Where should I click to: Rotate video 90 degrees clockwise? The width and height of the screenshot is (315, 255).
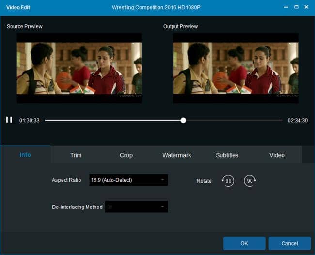tap(250, 181)
